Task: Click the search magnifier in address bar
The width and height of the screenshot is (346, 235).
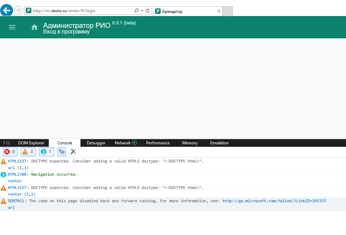Action: click(136, 11)
